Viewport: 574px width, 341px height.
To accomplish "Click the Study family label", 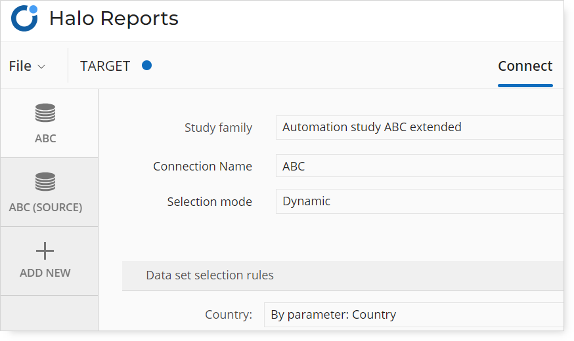I will 218,128.
